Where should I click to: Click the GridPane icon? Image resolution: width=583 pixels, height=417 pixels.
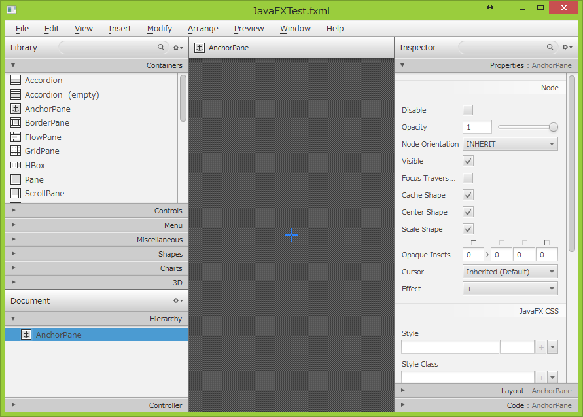[x=16, y=151]
